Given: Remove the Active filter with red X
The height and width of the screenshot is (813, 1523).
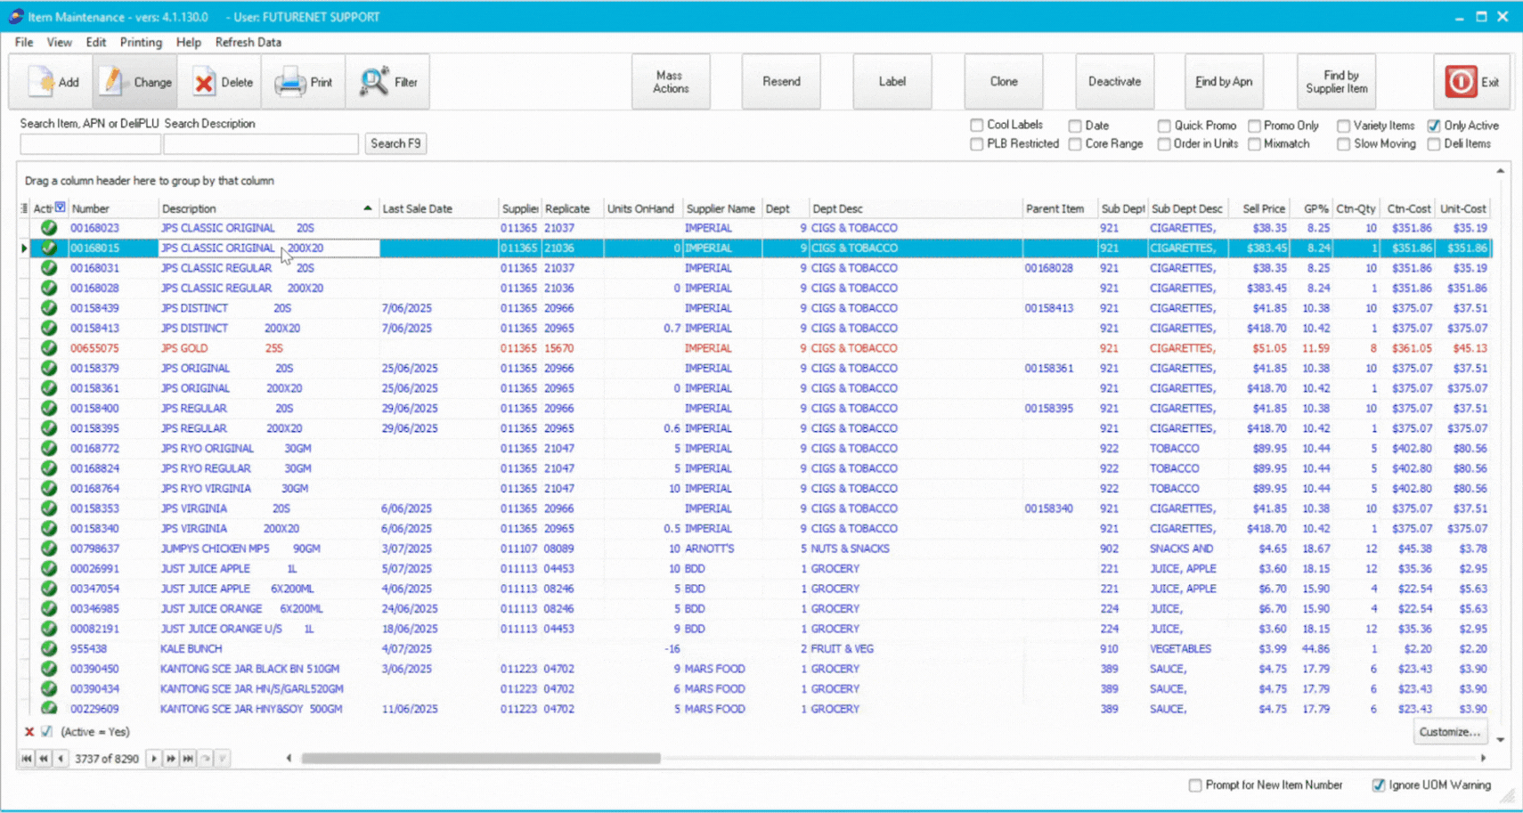Looking at the screenshot, I should click(29, 732).
